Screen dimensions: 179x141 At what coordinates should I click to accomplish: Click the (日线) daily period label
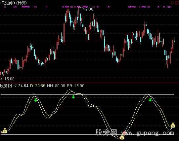click(x=22, y=3)
